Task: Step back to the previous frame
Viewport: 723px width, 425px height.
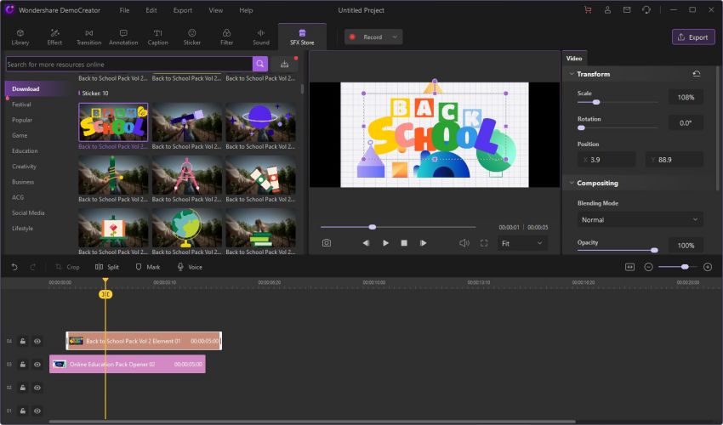Action: pyautogui.click(x=366, y=243)
